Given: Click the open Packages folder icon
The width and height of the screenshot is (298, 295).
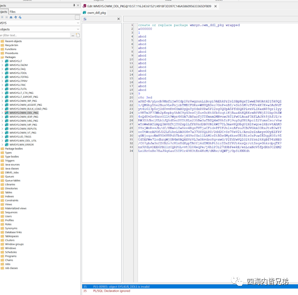Looking at the screenshot, I should (x=2, y=57).
